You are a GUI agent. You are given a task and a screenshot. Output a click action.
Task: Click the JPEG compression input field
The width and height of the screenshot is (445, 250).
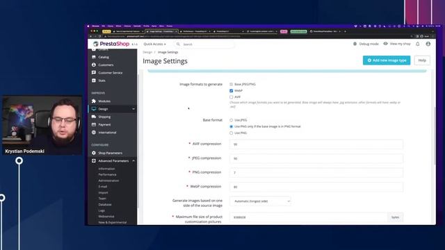pos(316,158)
